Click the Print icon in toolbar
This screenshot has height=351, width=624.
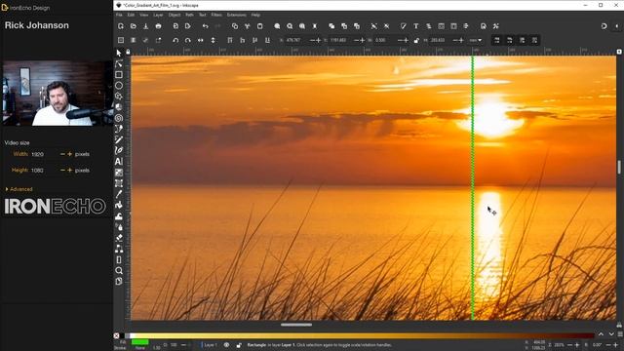158,26
